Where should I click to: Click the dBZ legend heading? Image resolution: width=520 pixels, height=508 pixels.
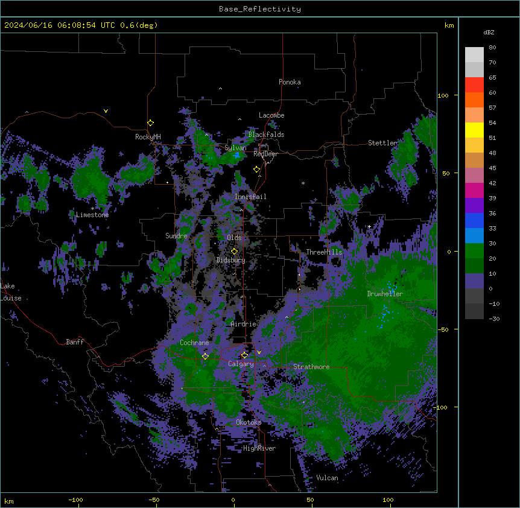(489, 32)
